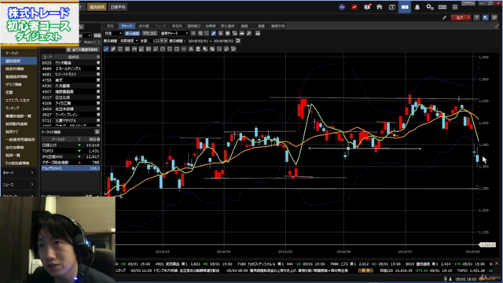
Task: Click the ログアウト logout button
Action: (468, 3)
